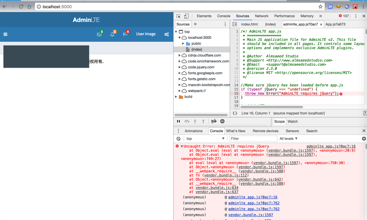Click the pause script execution button
Viewport: 367px width, 220px height.
pyautogui.click(x=178, y=121)
